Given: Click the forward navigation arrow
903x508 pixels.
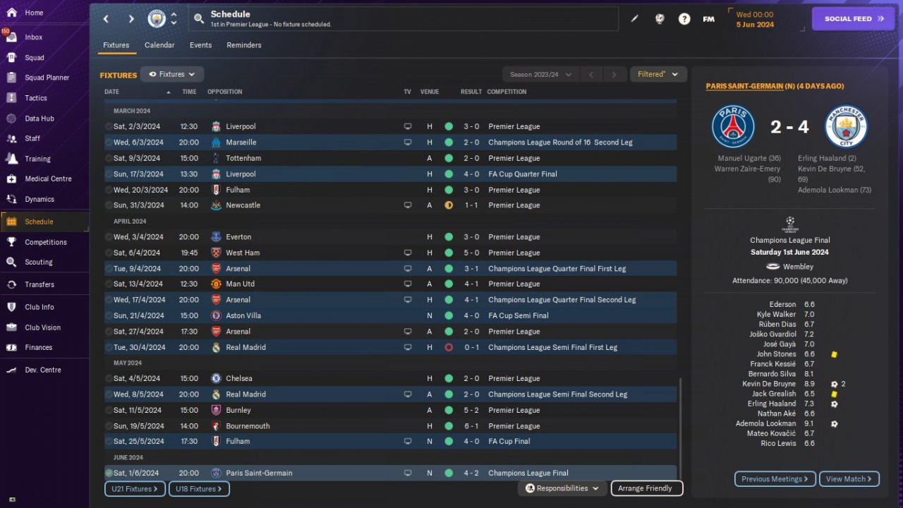Looking at the screenshot, I should pyautogui.click(x=131, y=18).
